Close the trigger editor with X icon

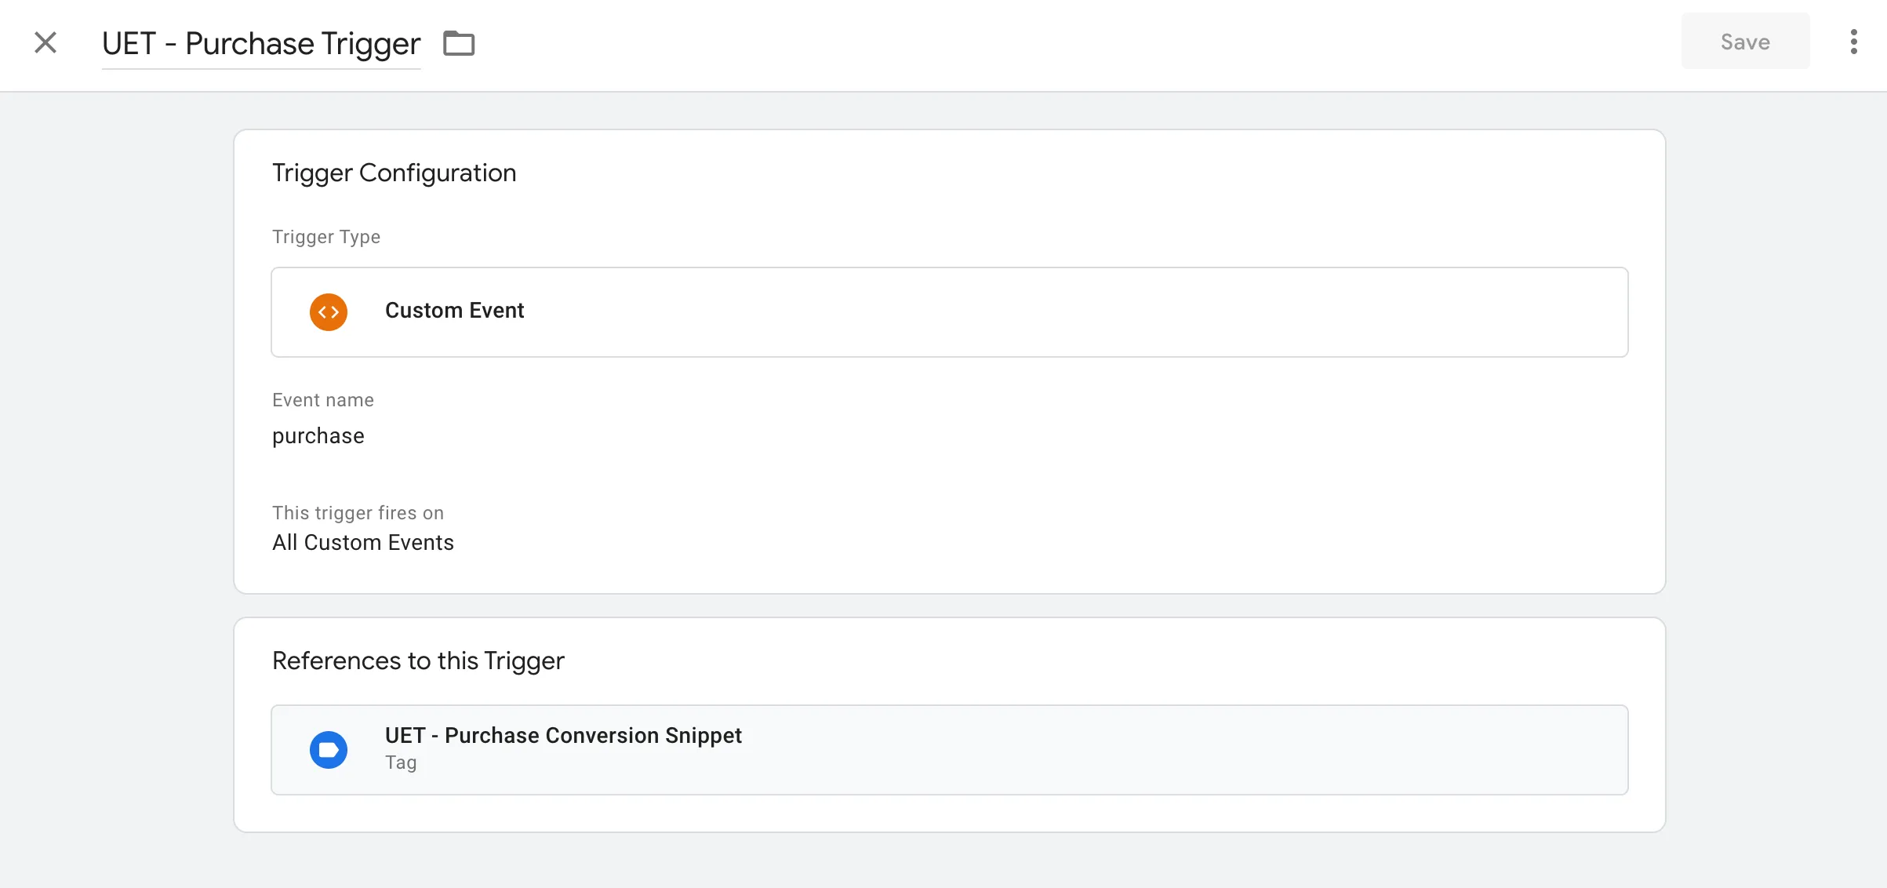tap(45, 42)
